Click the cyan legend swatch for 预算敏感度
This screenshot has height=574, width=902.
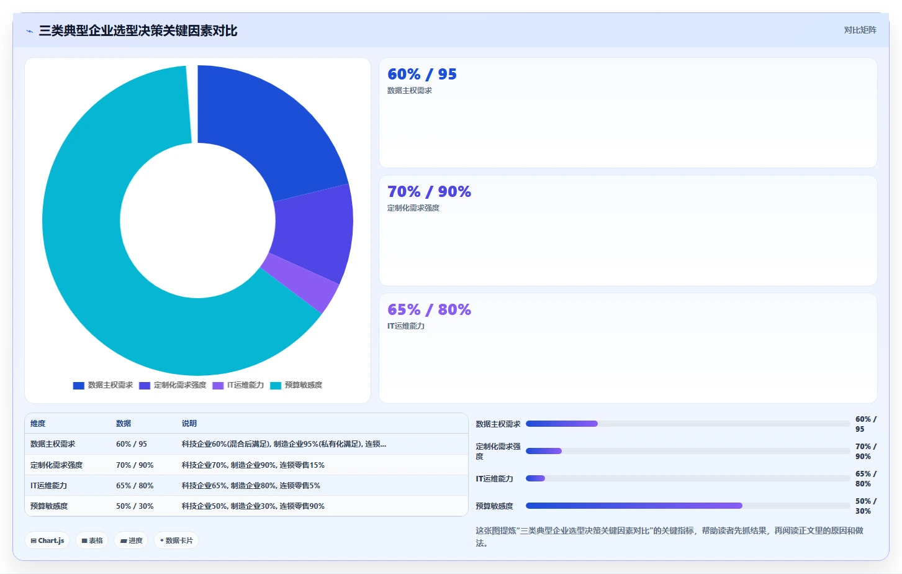[x=276, y=386]
